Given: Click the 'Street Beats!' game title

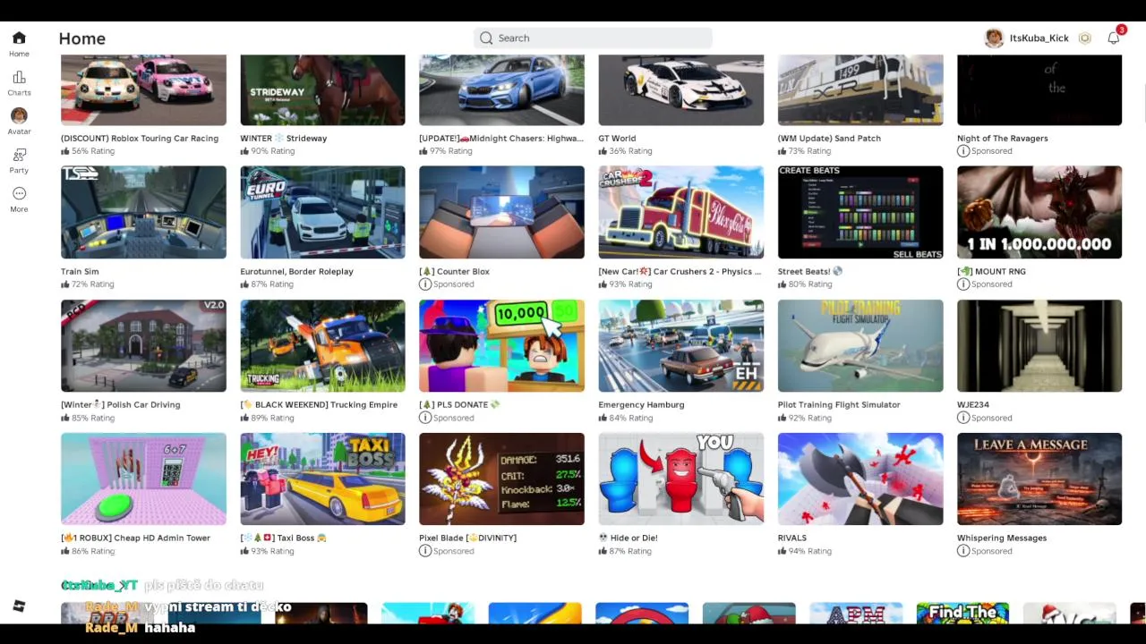Looking at the screenshot, I should [x=810, y=271].
